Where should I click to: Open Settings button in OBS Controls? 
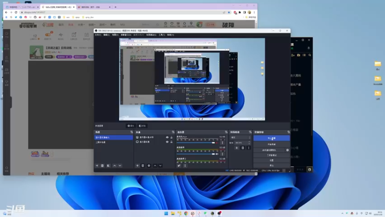pyautogui.click(x=271, y=161)
